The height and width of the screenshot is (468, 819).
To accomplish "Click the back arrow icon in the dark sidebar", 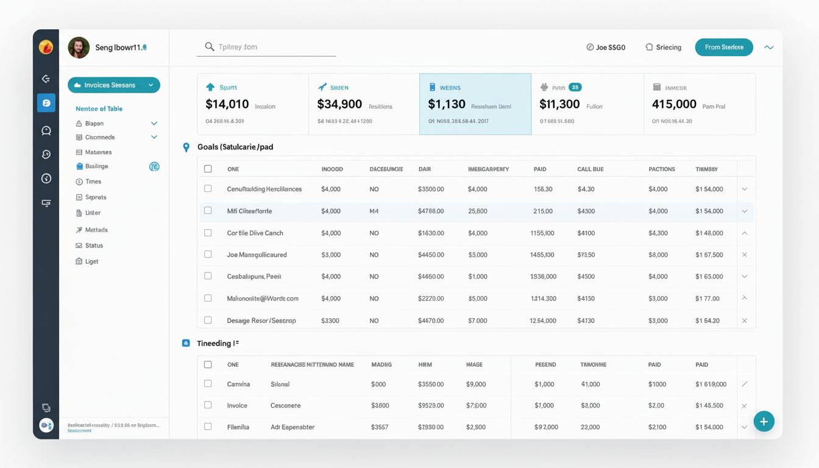I will (x=46, y=79).
